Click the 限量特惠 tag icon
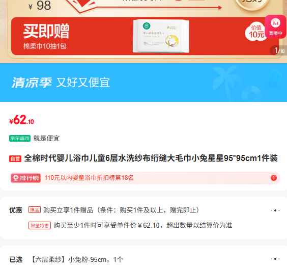 point(40,225)
